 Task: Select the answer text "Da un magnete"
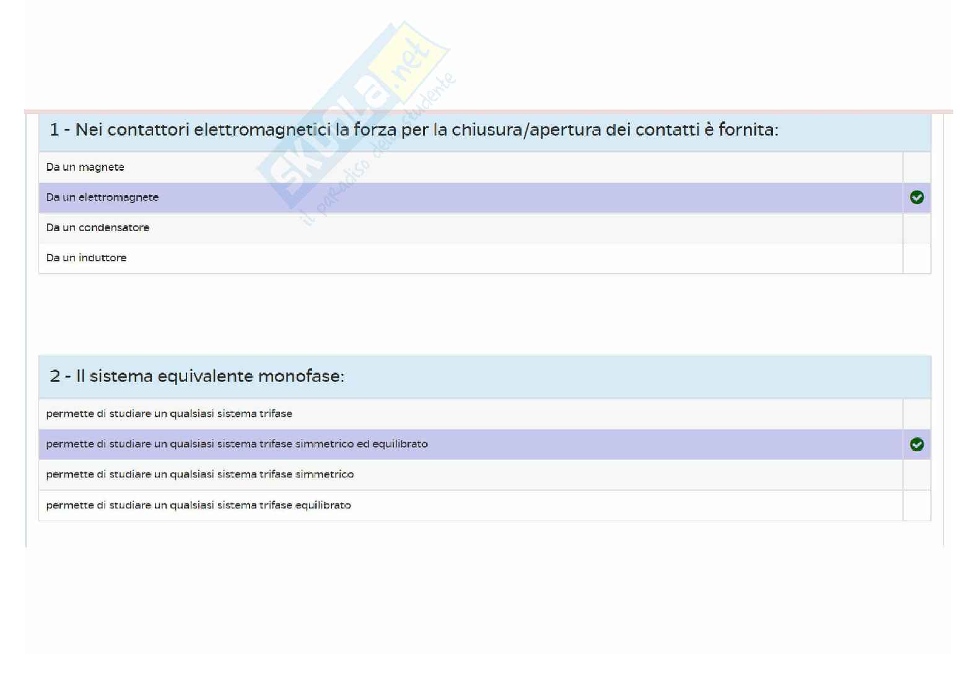[x=85, y=167]
